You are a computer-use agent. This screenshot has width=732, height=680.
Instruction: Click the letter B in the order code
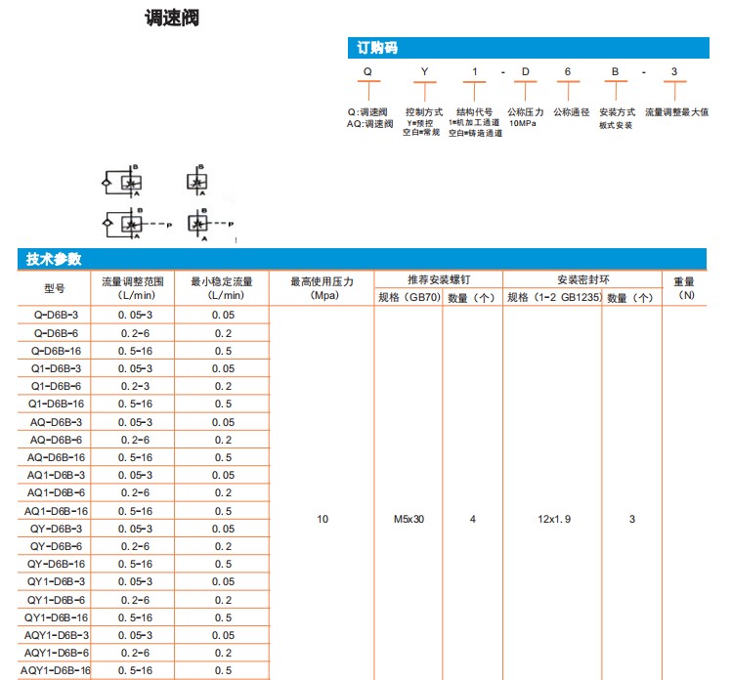(x=615, y=72)
